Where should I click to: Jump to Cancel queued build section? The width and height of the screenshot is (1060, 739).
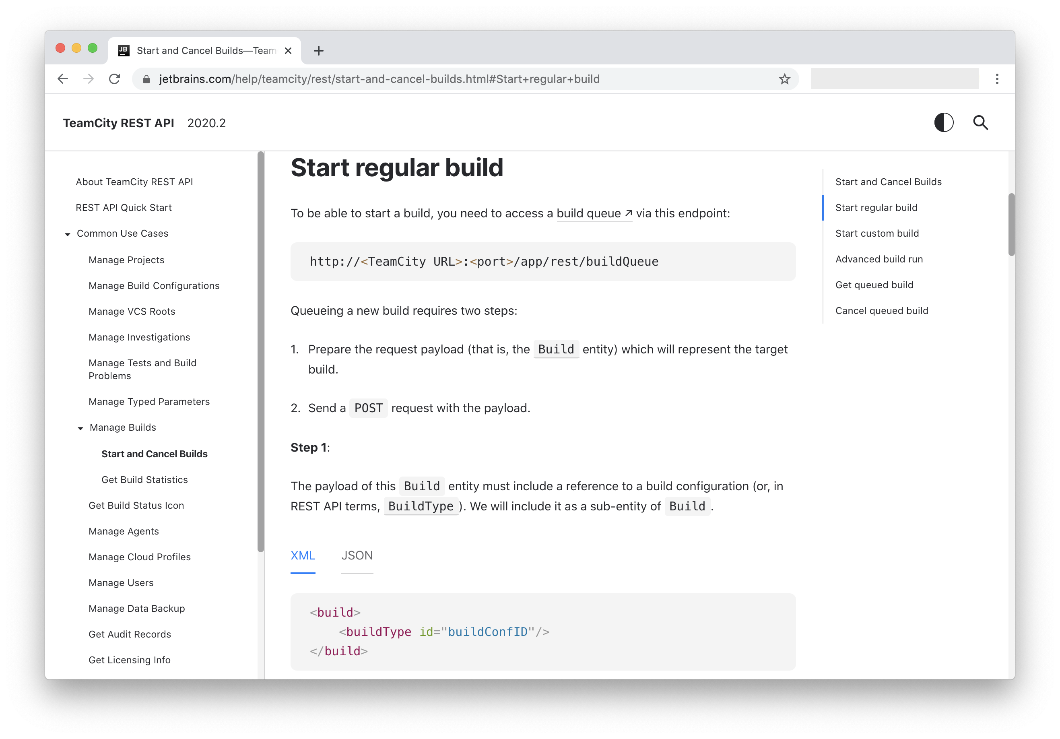pyautogui.click(x=882, y=311)
